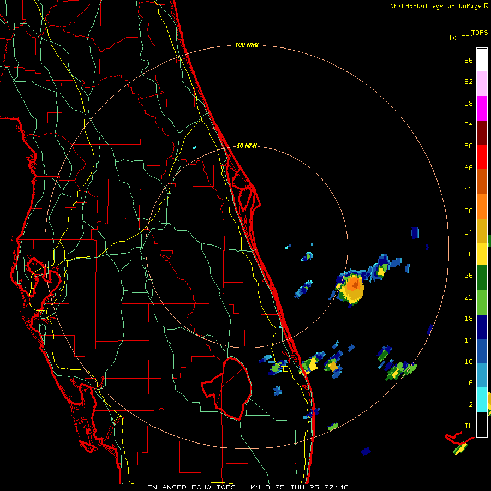Image resolution: width=491 pixels, height=491 pixels.
Task: Click the legend value label 58
Action: click(469, 103)
